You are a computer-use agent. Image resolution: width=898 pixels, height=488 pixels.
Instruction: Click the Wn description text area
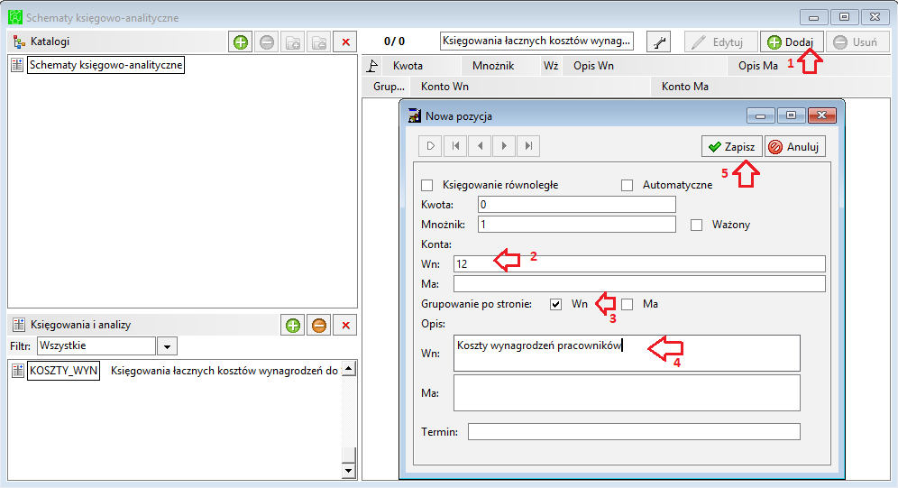coord(627,354)
